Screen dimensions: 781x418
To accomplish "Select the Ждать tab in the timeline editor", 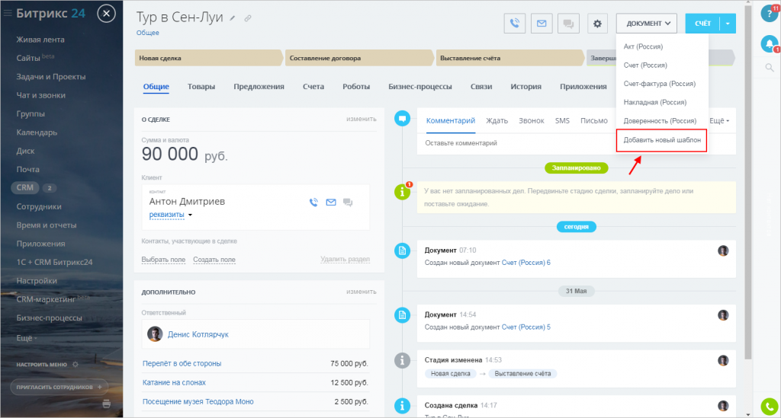I will [x=497, y=121].
